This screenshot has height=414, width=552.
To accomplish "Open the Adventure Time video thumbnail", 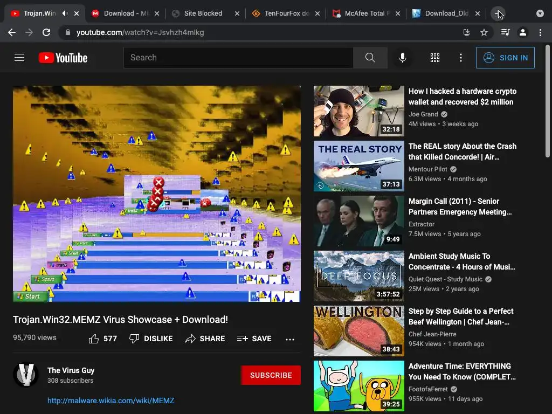I will [x=358, y=385].
